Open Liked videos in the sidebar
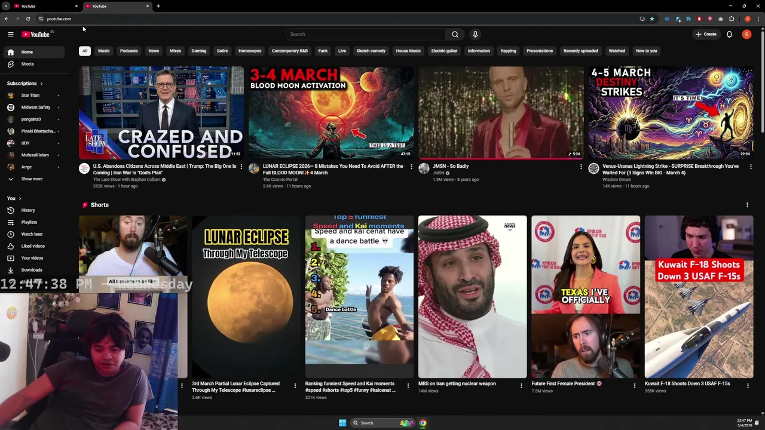Screen dimensions: 765x430 pos(33,246)
